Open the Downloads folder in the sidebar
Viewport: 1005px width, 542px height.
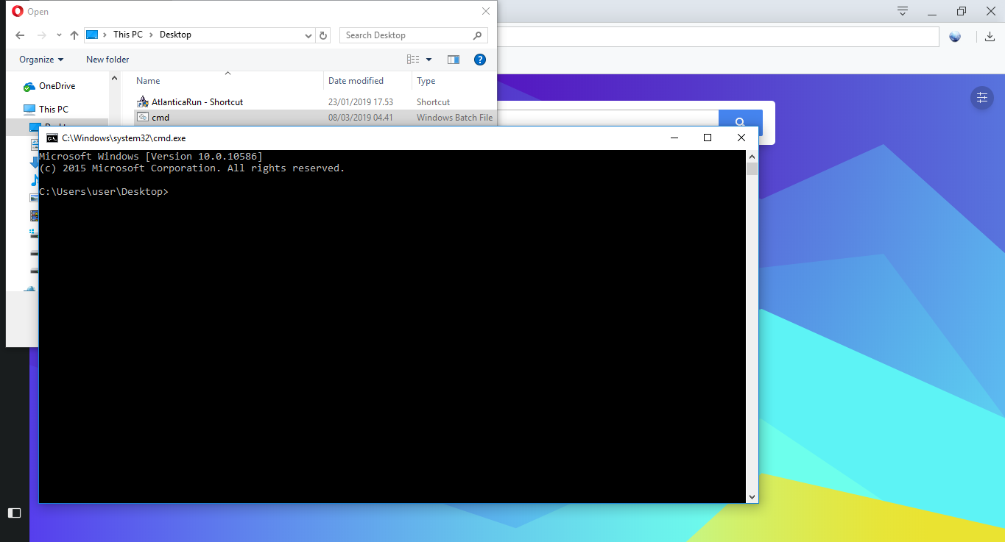tap(35, 163)
